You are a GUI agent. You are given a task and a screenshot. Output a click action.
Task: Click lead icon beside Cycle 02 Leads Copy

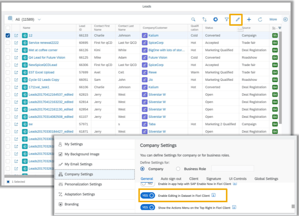24,80
